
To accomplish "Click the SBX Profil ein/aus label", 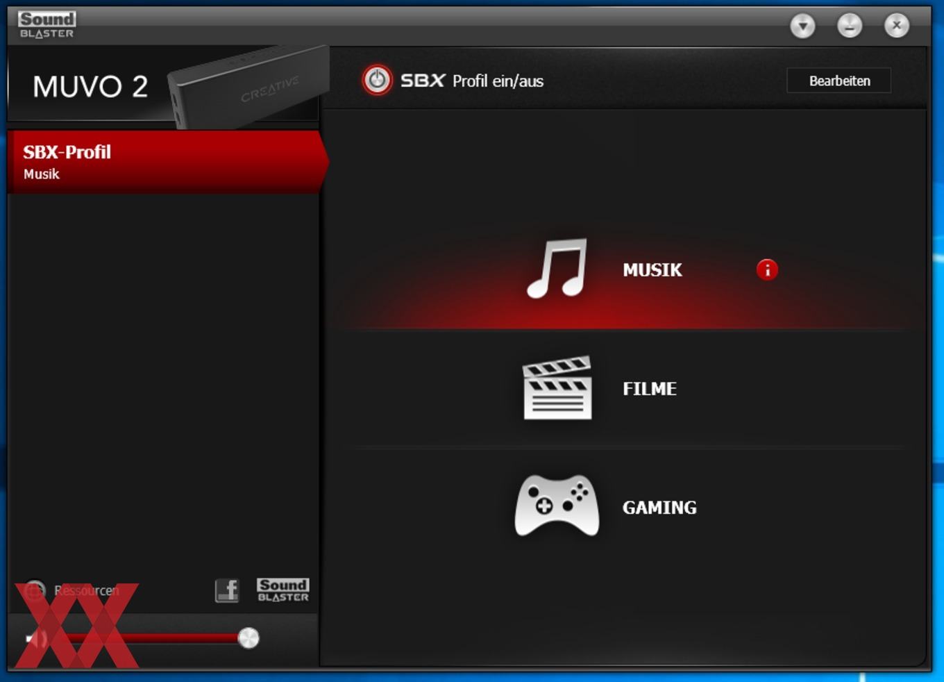I will click(x=472, y=81).
